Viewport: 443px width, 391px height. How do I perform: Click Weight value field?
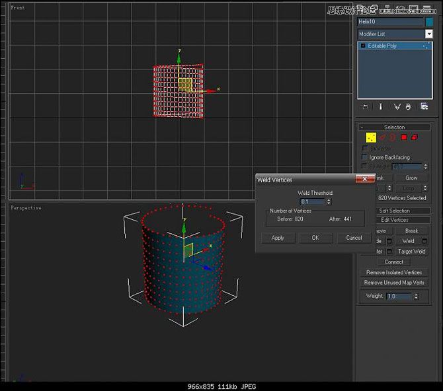click(399, 296)
